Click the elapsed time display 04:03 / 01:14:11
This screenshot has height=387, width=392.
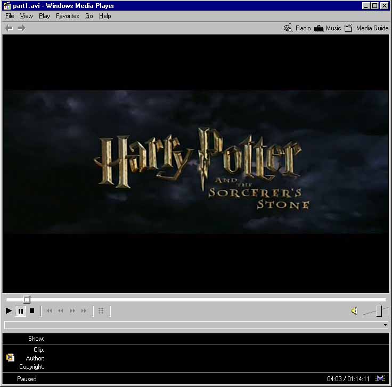[x=348, y=379]
